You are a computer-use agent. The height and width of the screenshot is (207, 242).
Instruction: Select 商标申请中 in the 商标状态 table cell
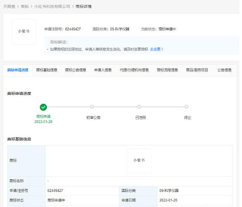56,200
